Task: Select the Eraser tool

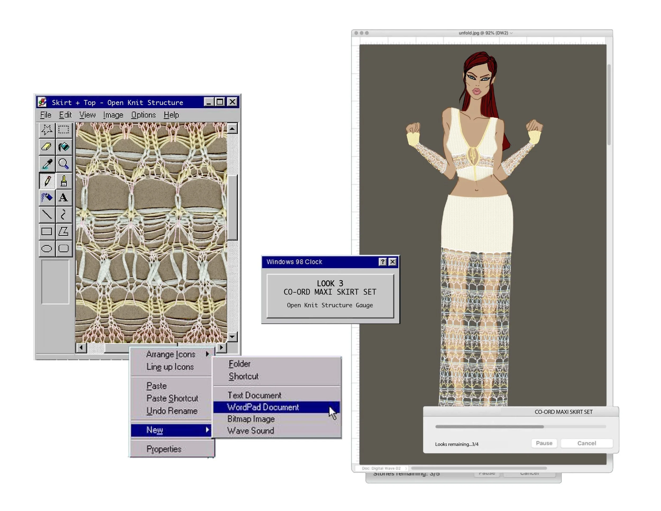Action: (47, 147)
